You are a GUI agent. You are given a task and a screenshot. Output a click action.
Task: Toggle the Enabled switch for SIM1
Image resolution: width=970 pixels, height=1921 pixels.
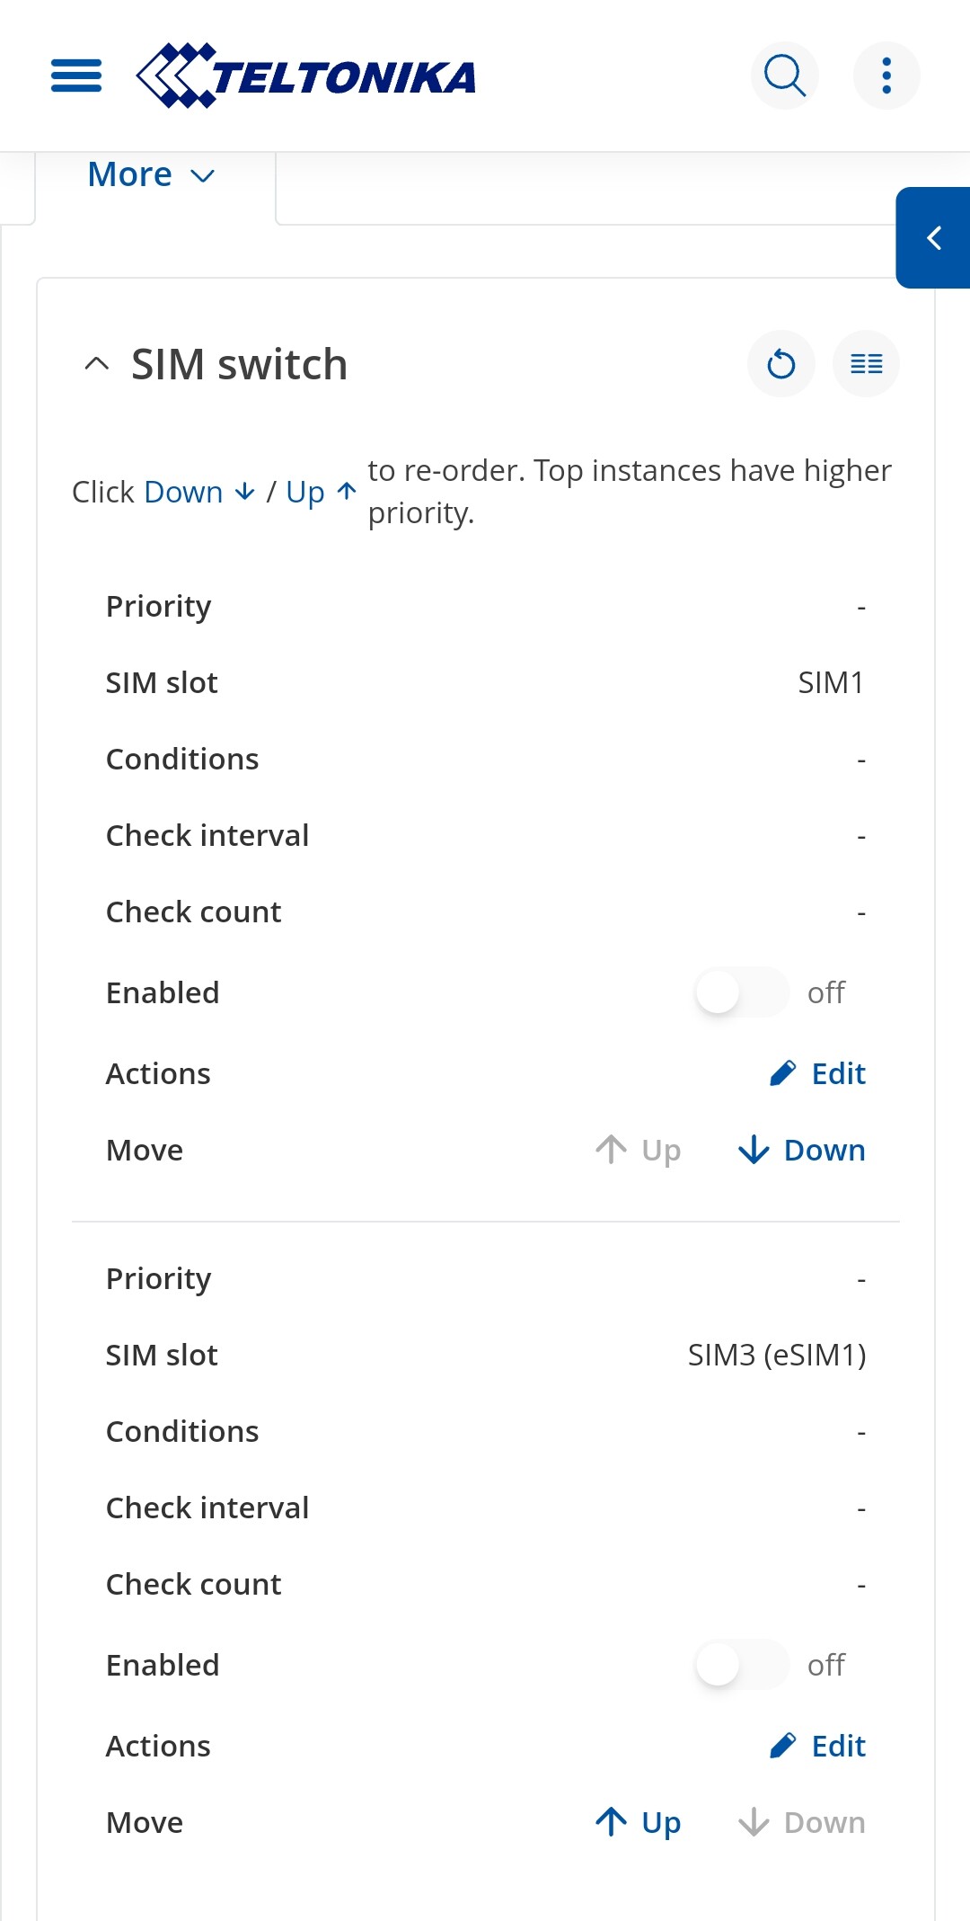pos(743,992)
